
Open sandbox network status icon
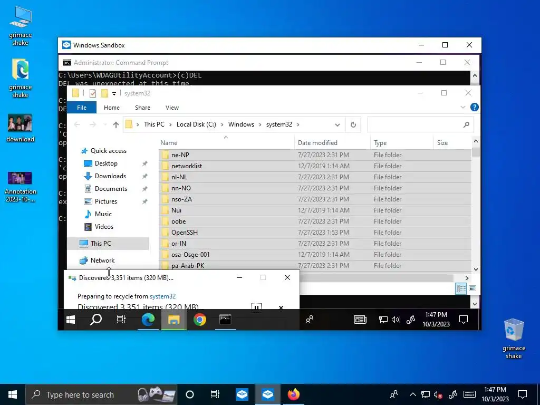click(383, 320)
